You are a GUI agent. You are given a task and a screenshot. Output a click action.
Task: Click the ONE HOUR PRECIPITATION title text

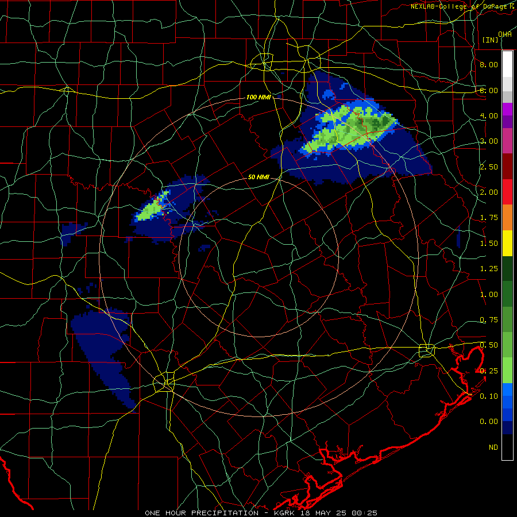point(202,513)
